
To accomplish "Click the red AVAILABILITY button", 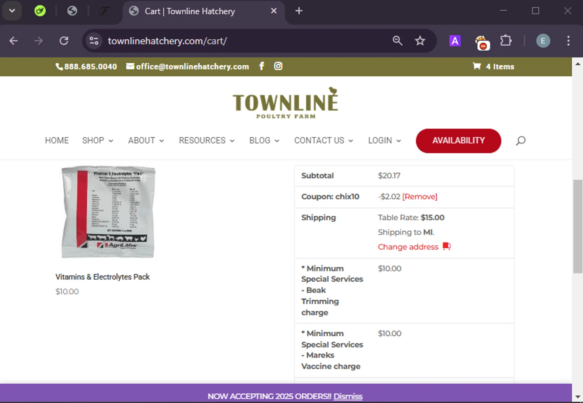I will [459, 141].
